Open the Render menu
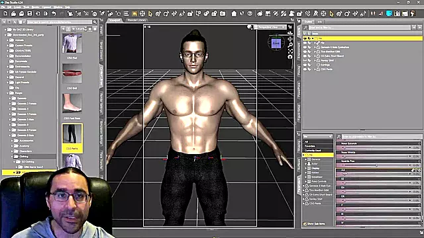 (35, 7)
